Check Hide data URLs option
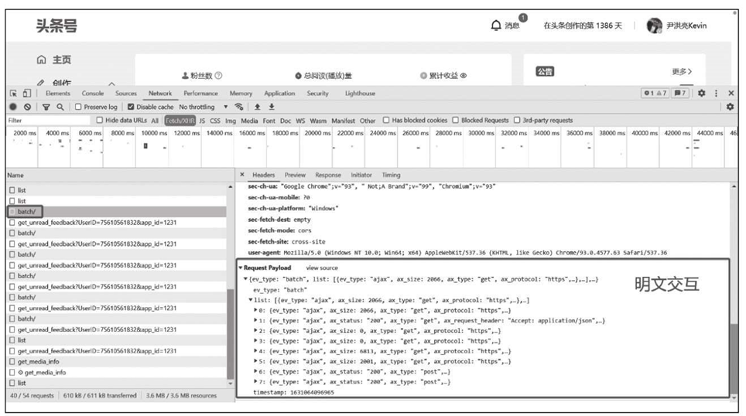746x416 pixels. [x=100, y=121]
